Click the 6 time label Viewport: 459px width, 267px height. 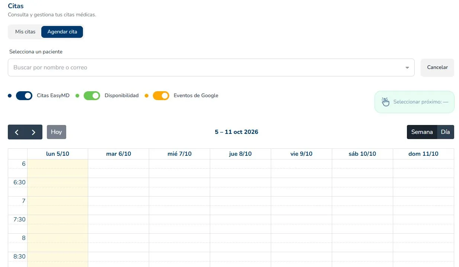24,164
